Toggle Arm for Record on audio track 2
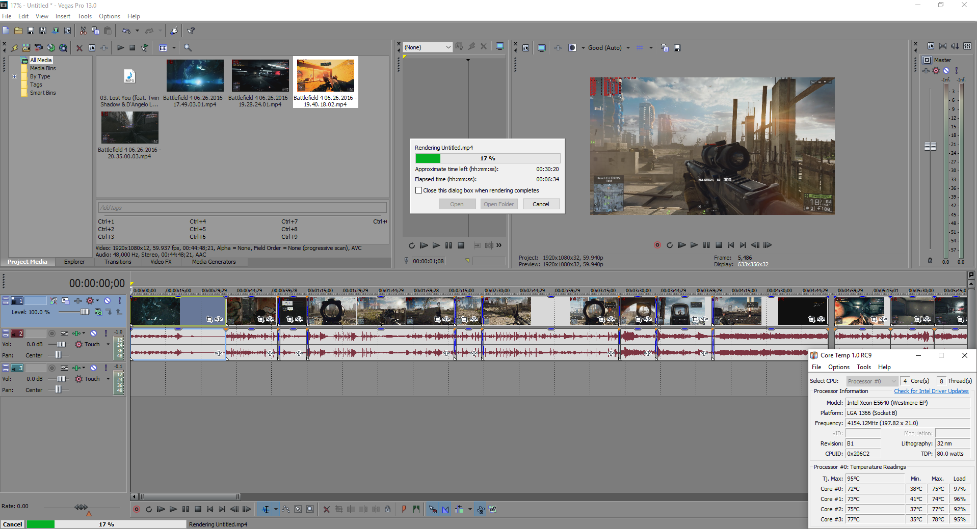The image size is (977, 529). pyautogui.click(x=52, y=333)
